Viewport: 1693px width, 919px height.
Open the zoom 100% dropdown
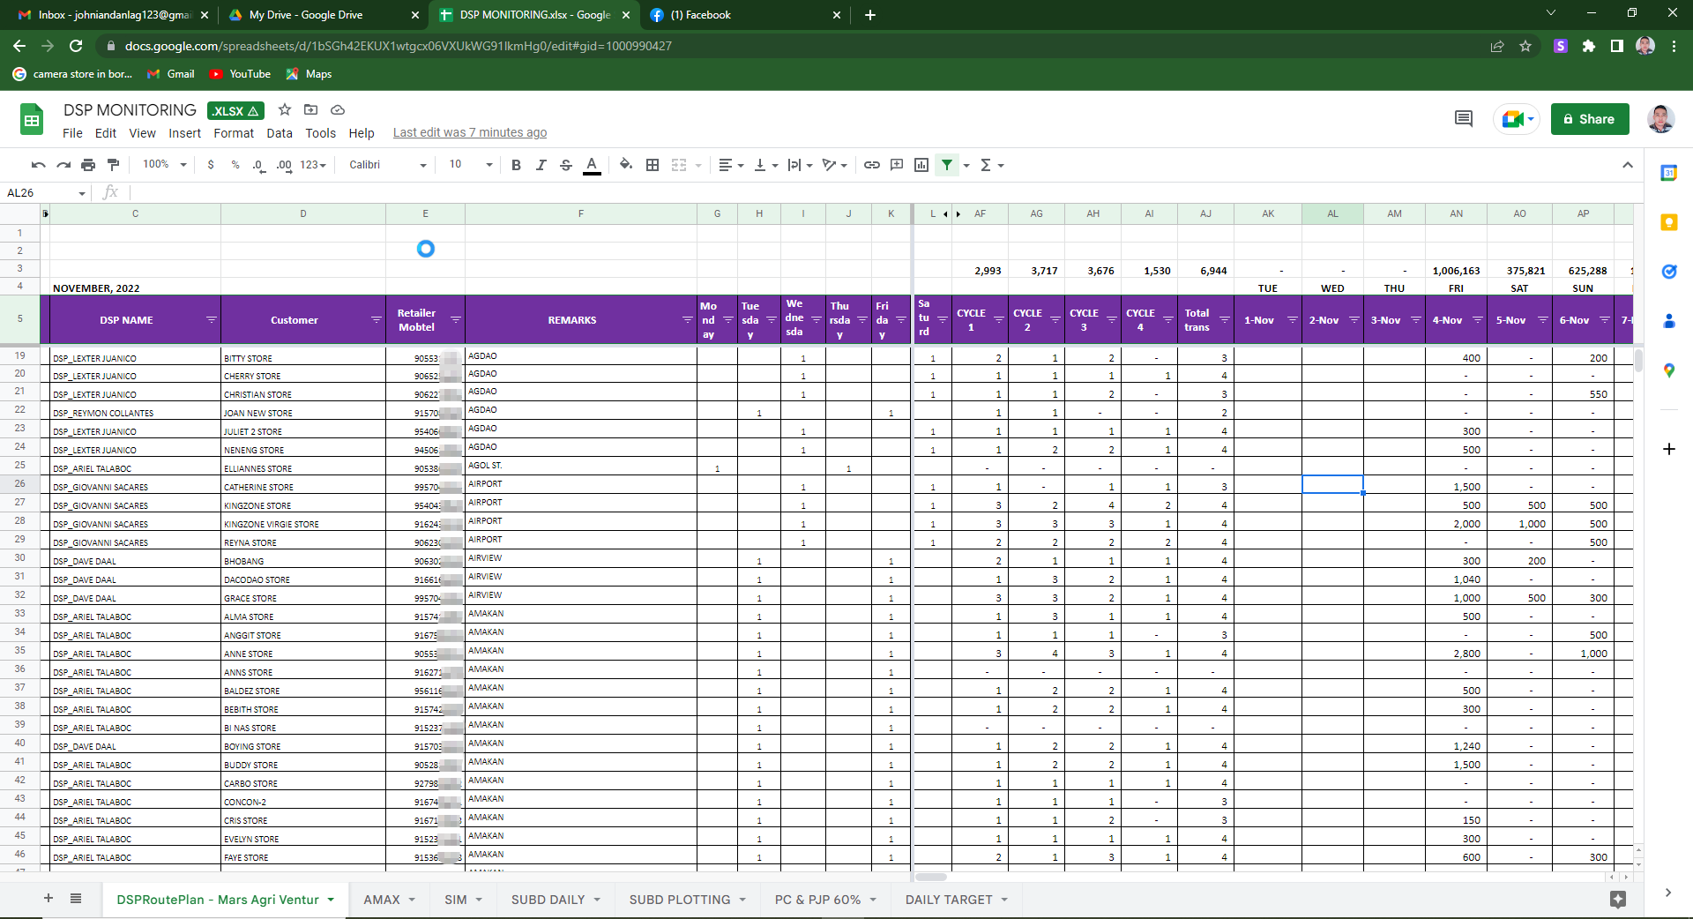pyautogui.click(x=165, y=165)
